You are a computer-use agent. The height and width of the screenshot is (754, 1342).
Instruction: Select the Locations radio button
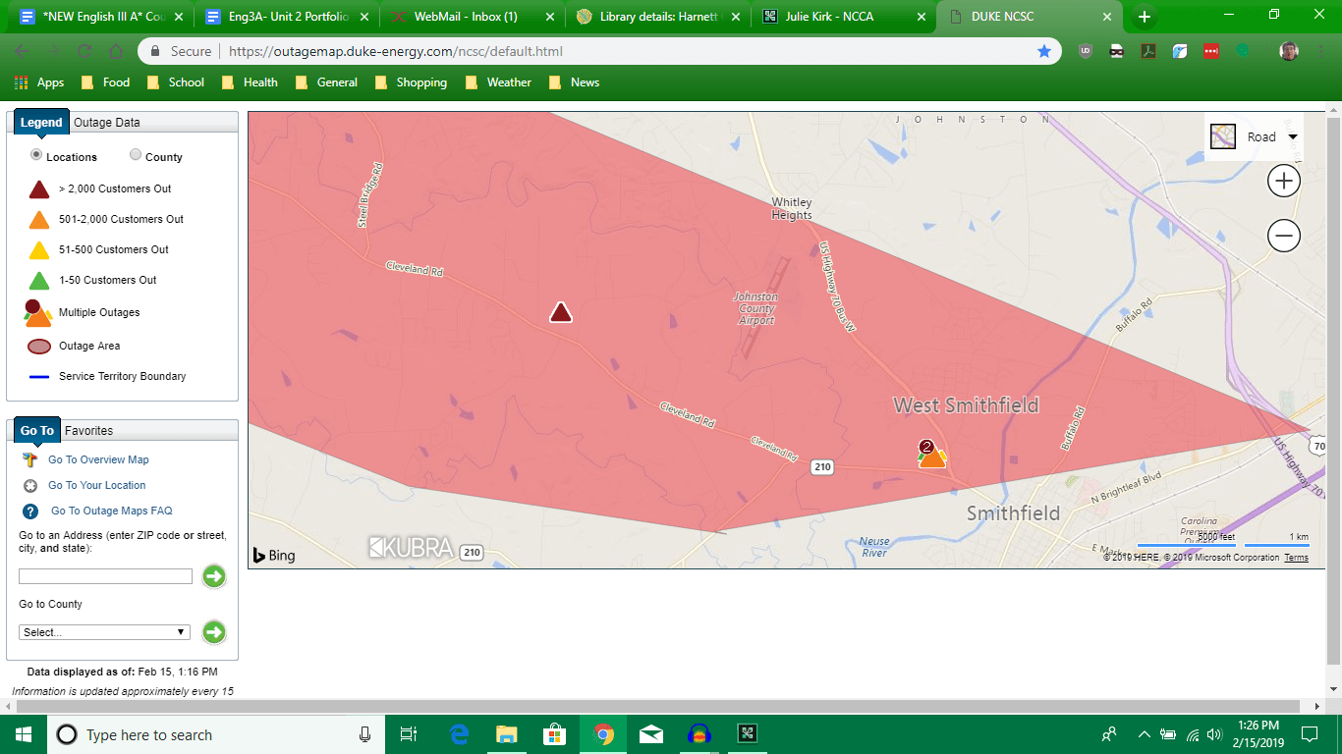pos(35,155)
